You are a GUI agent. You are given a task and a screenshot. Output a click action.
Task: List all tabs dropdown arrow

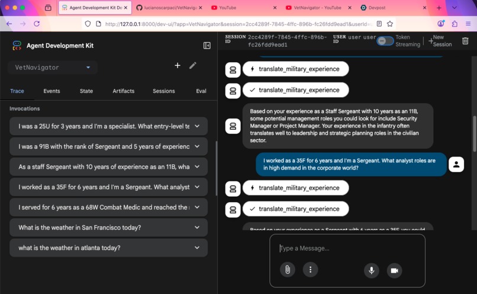click(x=454, y=8)
